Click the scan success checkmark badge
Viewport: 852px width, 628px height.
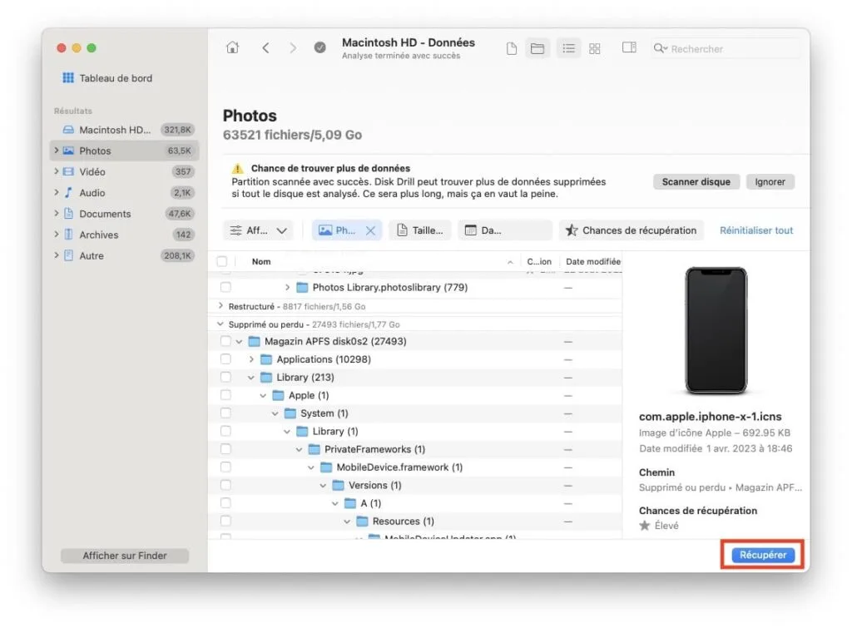[319, 47]
